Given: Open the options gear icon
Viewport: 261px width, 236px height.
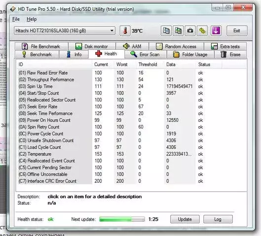Looking at the screenshot, I should [x=202, y=31].
